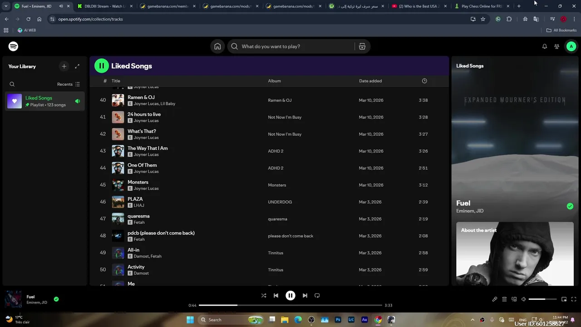
Task: Mute with the speaker icon
Action: click(x=524, y=299)
